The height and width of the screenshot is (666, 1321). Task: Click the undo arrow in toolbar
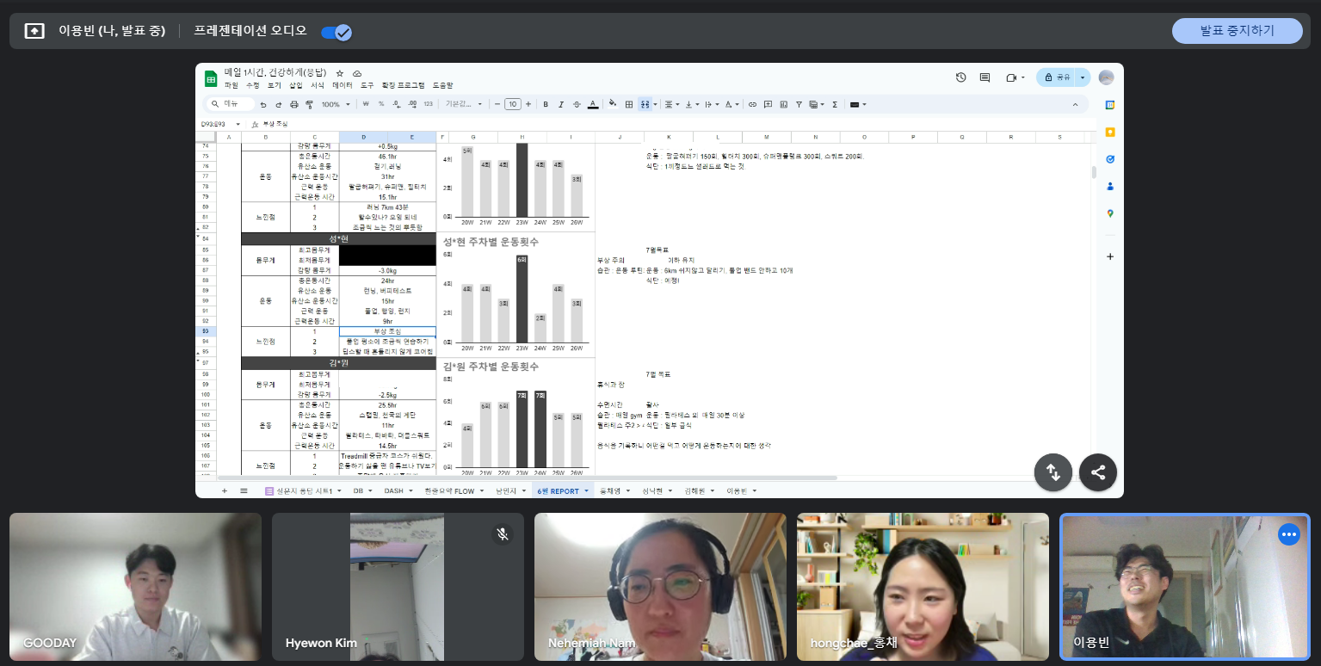pos(263,104)
